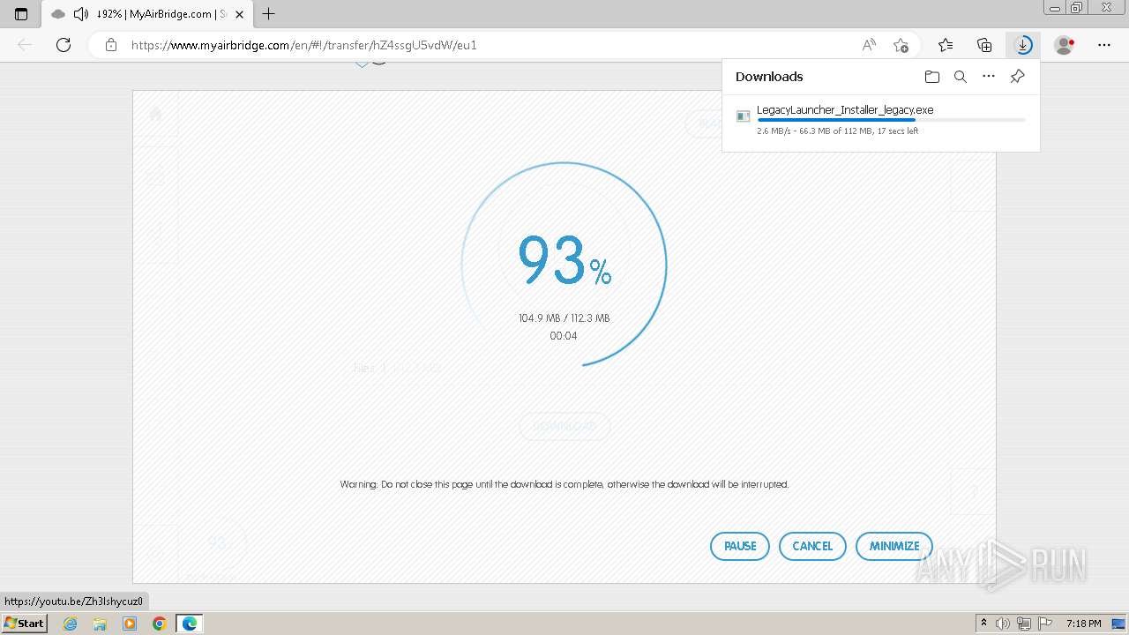The width and height of the screenshot is (1129, 635).
Task: Open system volume control in tray
Action: pos(1003,624)
